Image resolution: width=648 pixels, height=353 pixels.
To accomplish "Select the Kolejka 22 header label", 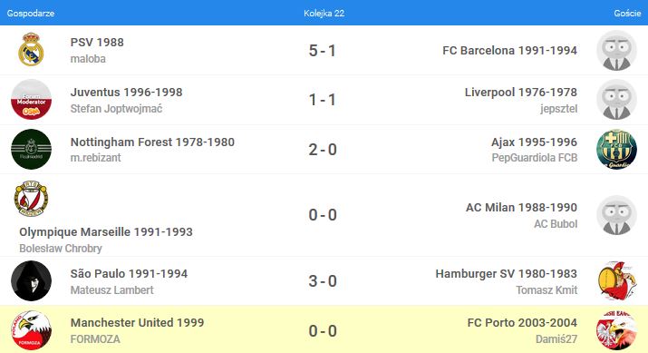I will (x=324, y=14).
